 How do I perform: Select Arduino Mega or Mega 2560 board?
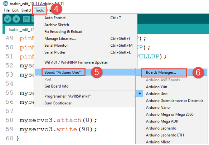pos(172,114)
